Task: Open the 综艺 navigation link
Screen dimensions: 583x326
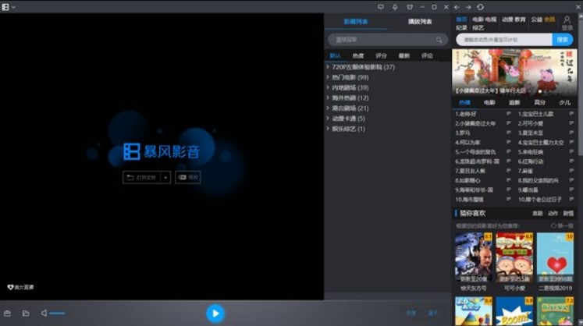Action: coord(478,28)
